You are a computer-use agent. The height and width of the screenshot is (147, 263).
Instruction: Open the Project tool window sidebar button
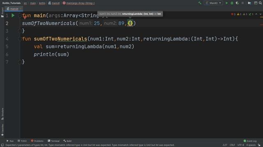pyautogui.click(x=2, y=12)
